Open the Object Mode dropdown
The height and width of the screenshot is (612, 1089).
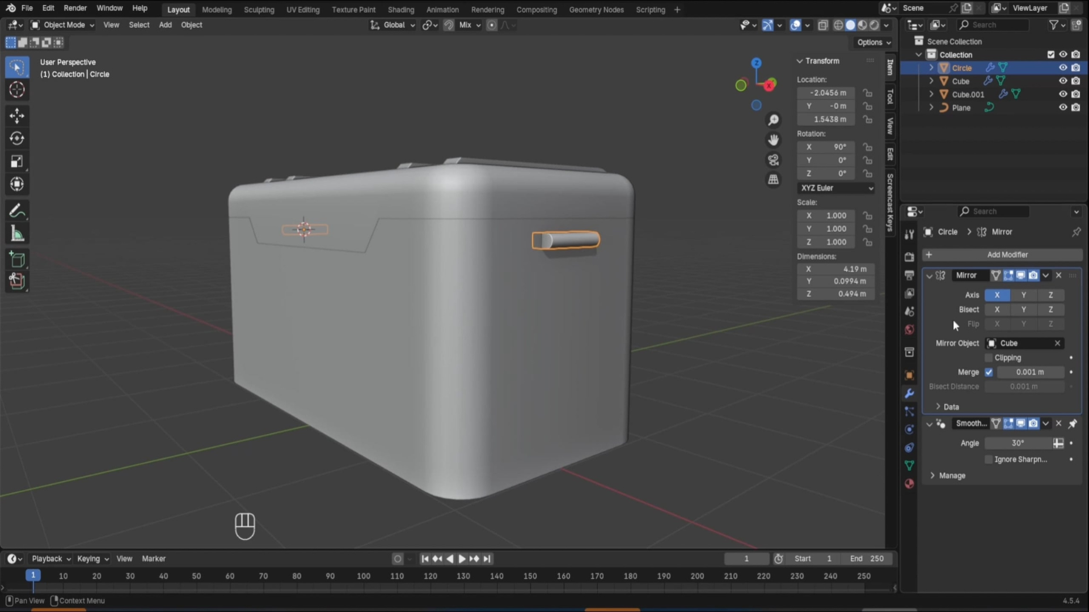pos(63,25)
